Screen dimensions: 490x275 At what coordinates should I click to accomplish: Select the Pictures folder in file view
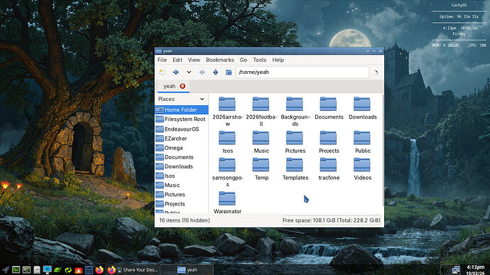click(295, 138)
